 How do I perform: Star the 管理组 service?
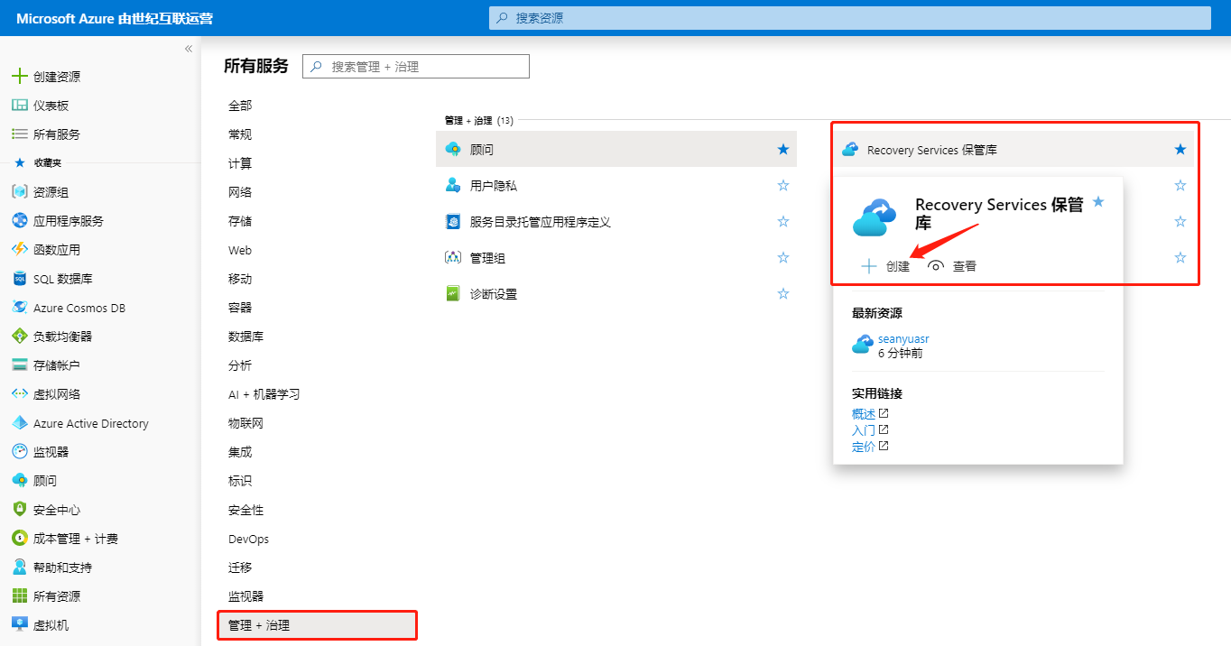point(783,257)
